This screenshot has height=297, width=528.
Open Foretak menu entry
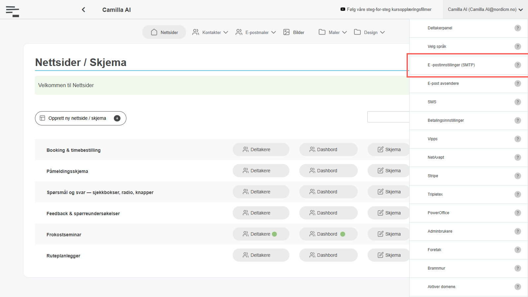pyautogui.click(x=469, y=250)
